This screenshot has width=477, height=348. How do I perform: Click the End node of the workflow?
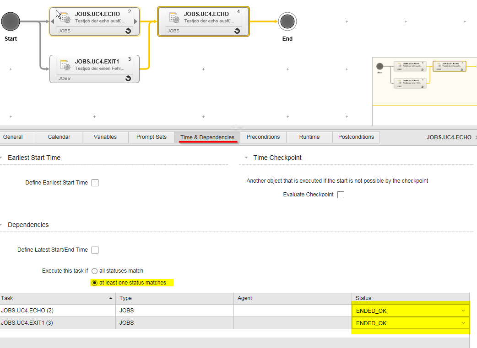(x=287, y=21)
